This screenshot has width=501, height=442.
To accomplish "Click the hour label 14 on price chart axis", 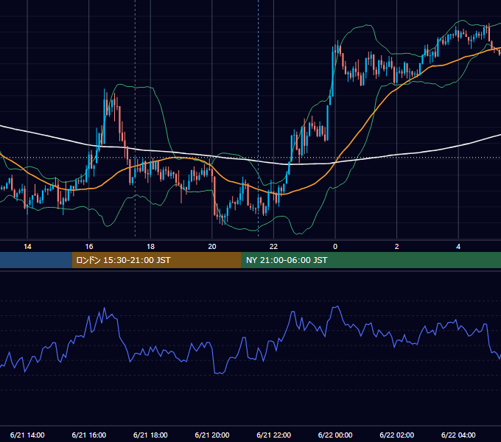I will [x=27, y=247].
